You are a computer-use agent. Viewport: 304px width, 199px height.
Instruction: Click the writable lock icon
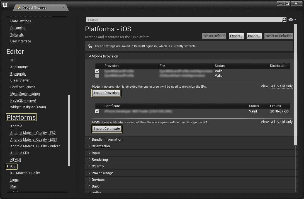[90, 46]
